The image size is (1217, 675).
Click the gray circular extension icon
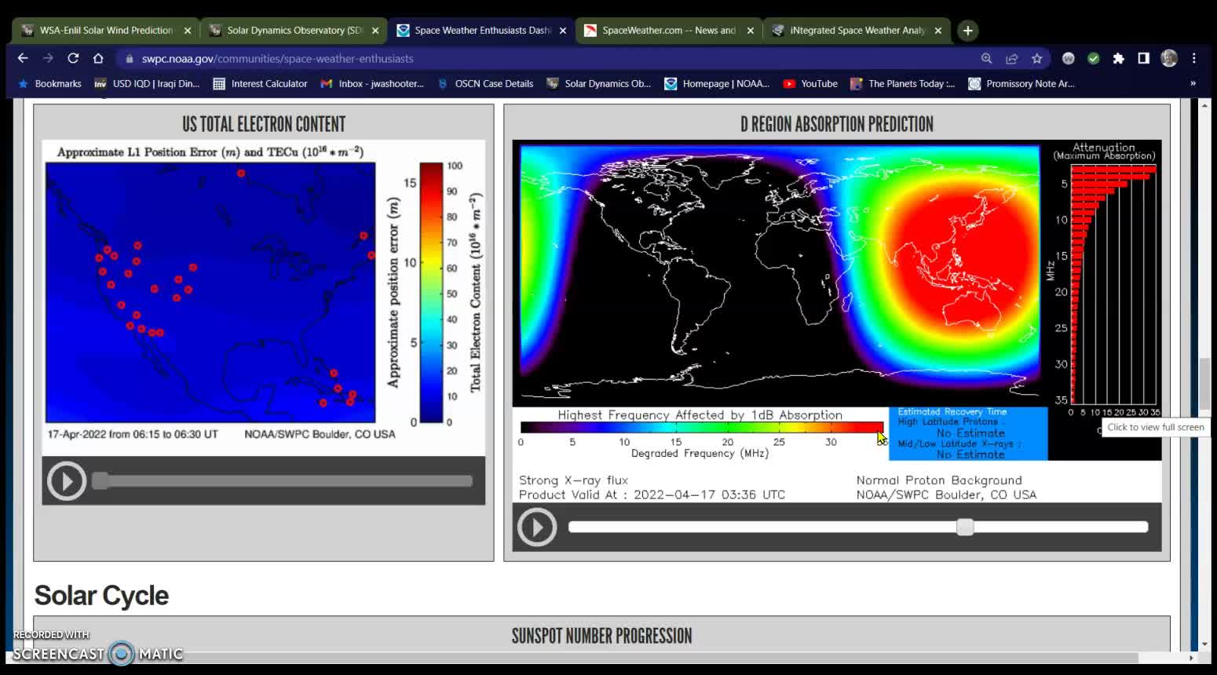click(x=1069, y=58)
